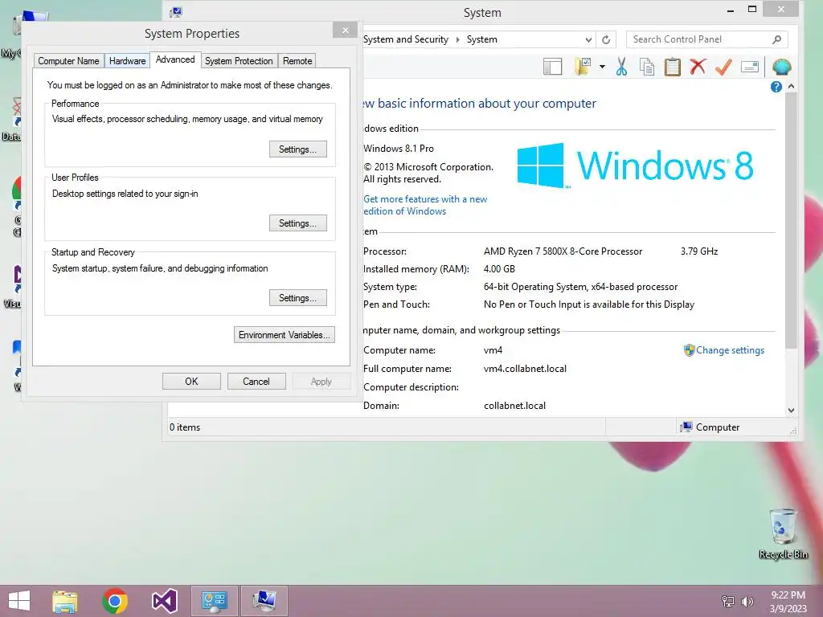The width and height of the screenshot is (823, 617).
Task: Click the search magnifier icon
Action: 777,39
